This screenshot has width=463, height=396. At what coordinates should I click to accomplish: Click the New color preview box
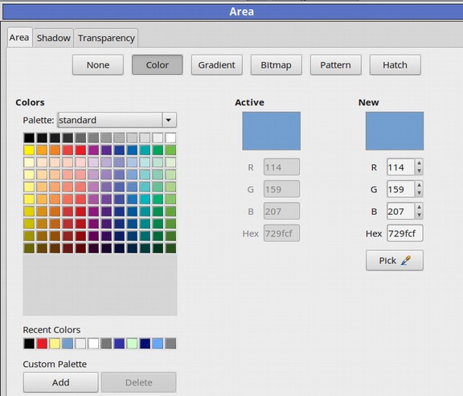[395, 131]
